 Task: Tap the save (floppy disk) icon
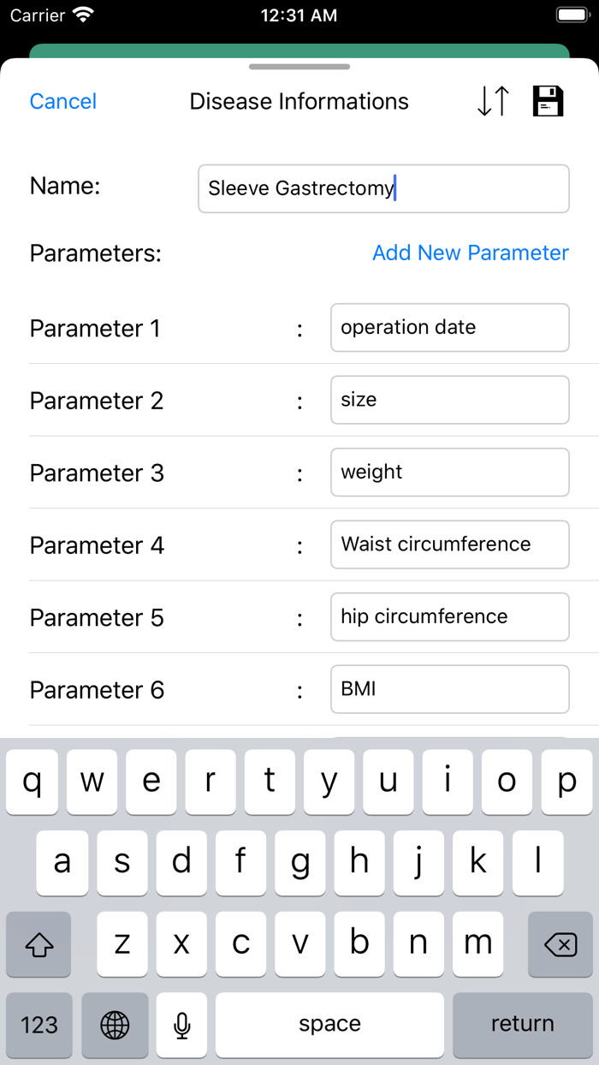click(x=548, y=101)
